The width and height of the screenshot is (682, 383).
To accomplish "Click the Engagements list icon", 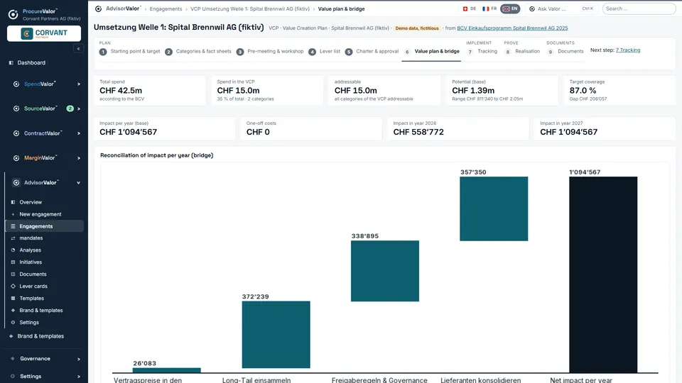I will [x=13, y=226].
